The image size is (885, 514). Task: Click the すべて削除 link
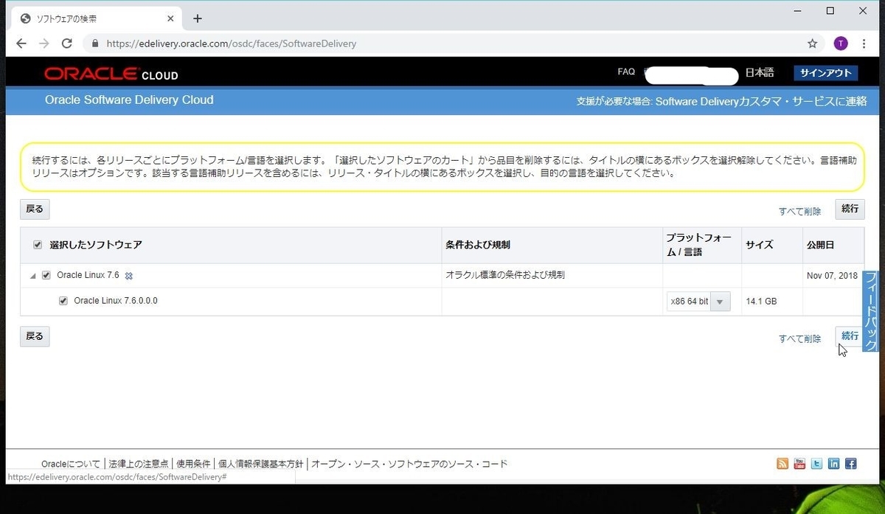pos(799,210)
